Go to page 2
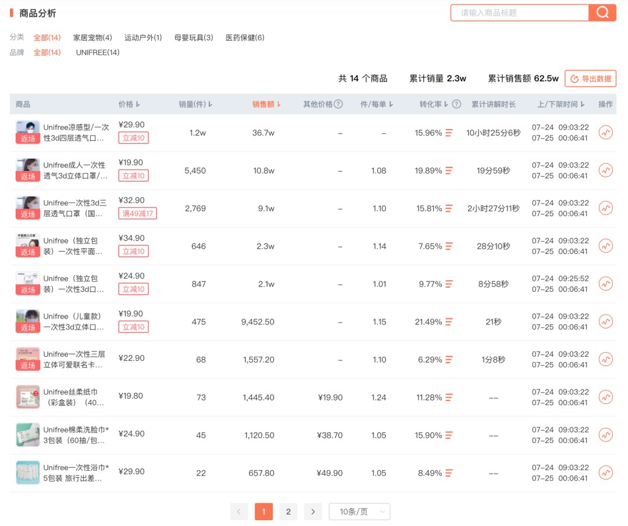The height and width of the screenshot is (526, 628). click(288, 511)
